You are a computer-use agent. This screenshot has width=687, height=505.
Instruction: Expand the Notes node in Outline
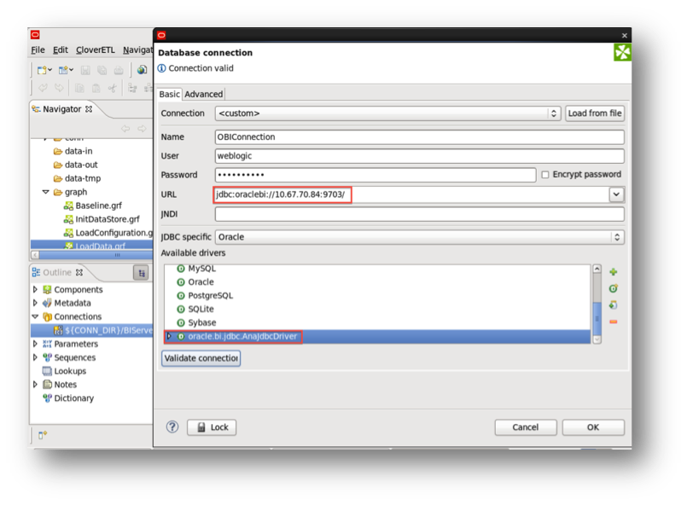pos(36,385)
